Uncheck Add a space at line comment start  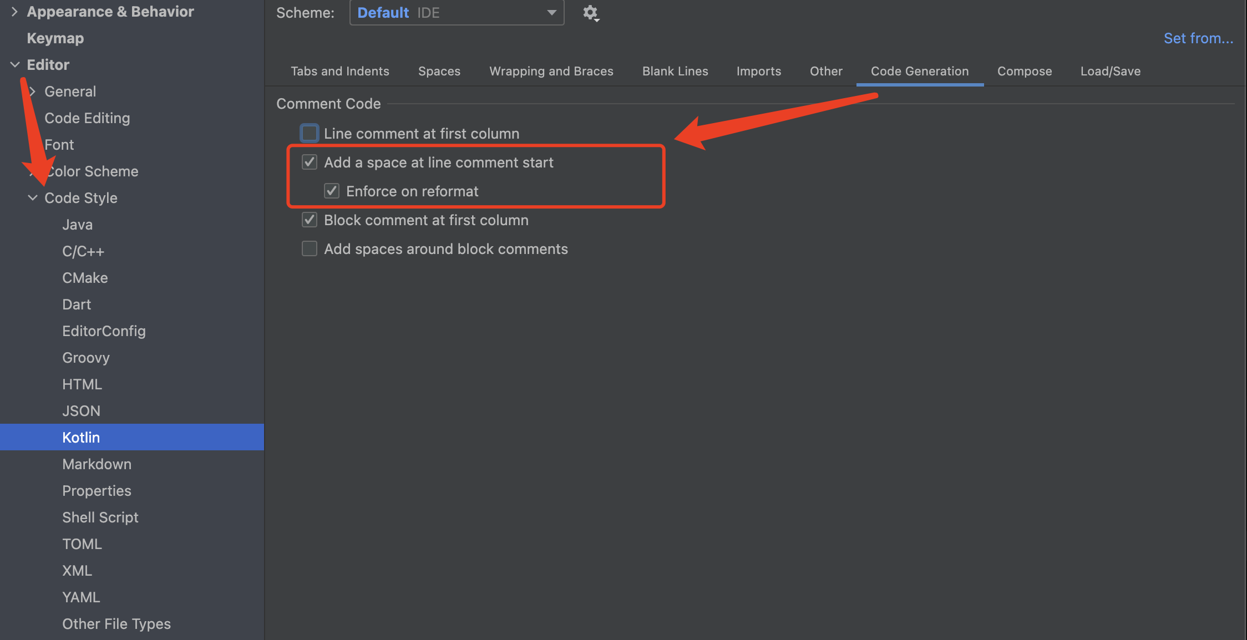pyautogui.click(x=310, y=162)
